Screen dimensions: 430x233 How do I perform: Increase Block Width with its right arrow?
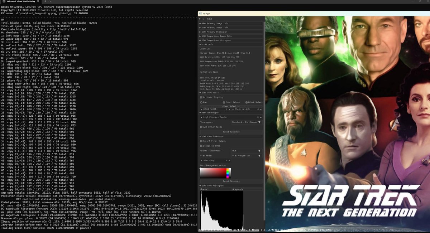[230, 109]
